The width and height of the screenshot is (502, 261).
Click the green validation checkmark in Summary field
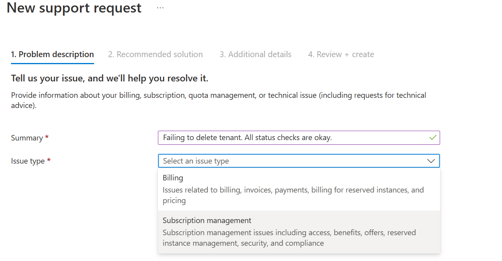(x=432, y=137)
